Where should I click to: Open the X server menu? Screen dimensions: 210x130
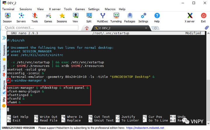[55, 9]
